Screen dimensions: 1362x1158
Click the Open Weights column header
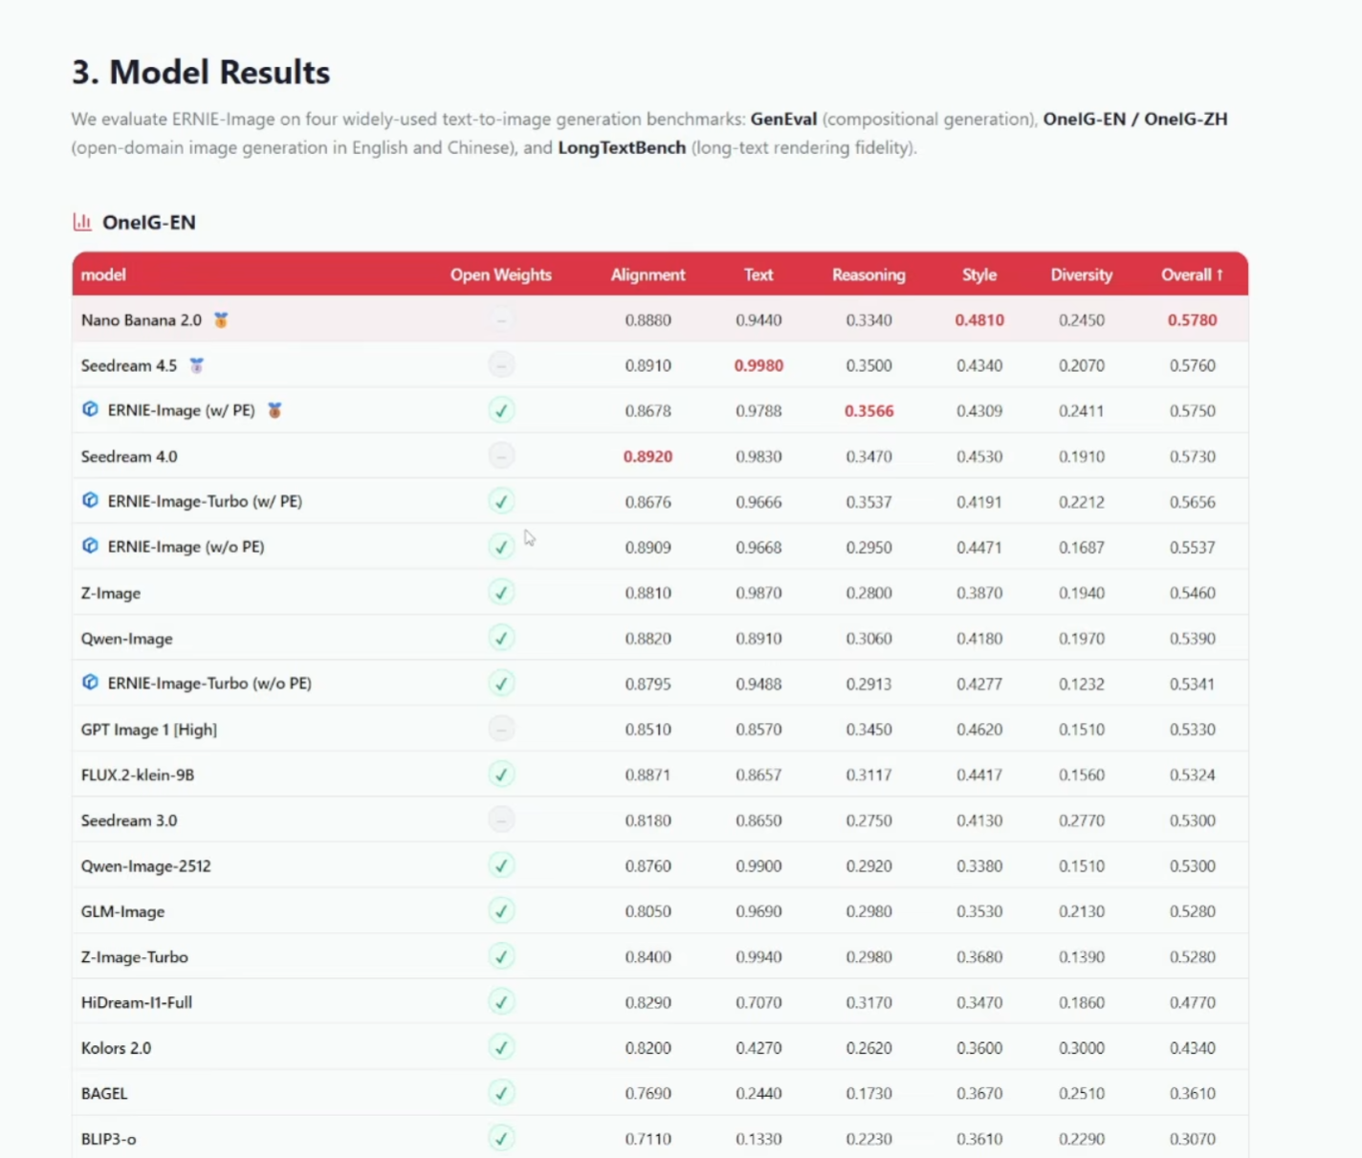(x=501, y=274)
